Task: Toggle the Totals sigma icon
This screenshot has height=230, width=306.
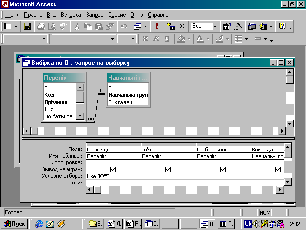Action: pos(182,26)
